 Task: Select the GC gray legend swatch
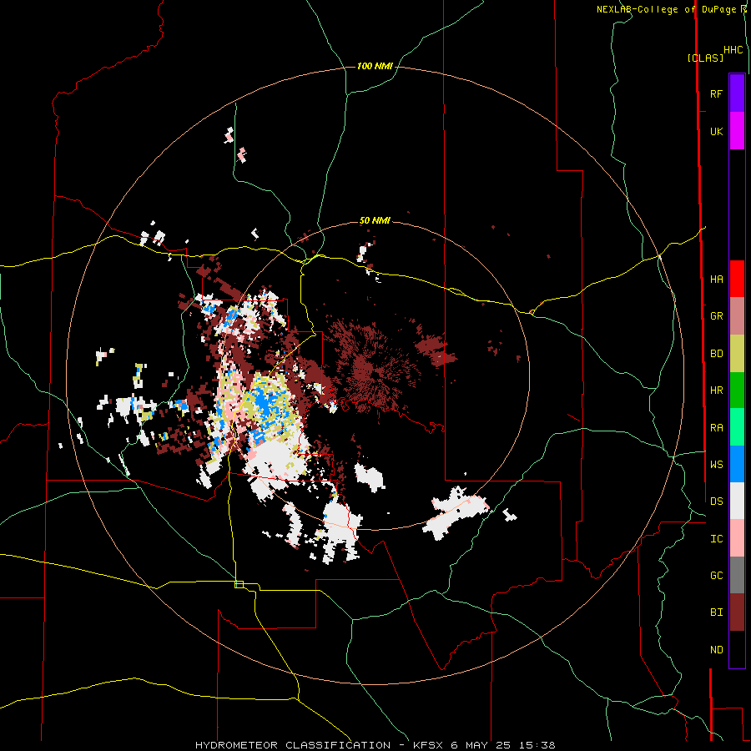pos(737,575)
